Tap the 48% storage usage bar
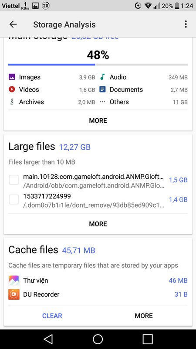Screen dimensions: 196x349 [98, 65]
